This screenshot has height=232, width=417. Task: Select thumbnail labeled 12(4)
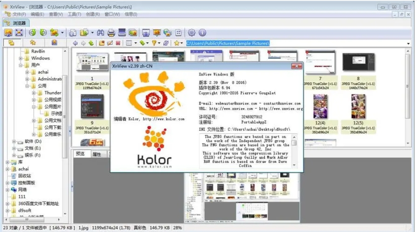(320, 114)
